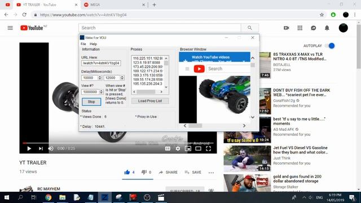Open the create video camera icon

click(286, 28)
